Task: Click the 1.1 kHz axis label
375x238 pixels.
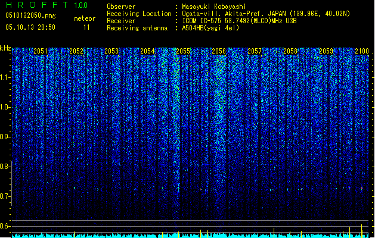Action: pos(5,77)
